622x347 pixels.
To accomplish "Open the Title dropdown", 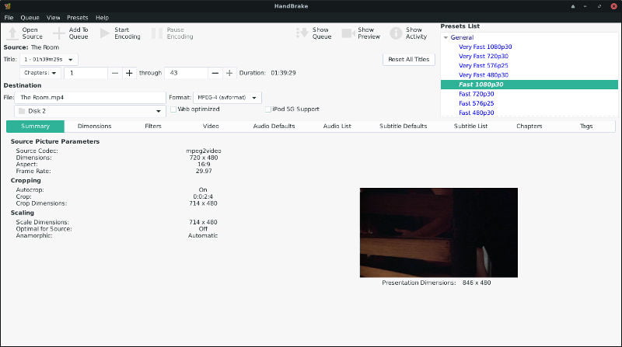I will click(x=49, y=60).
